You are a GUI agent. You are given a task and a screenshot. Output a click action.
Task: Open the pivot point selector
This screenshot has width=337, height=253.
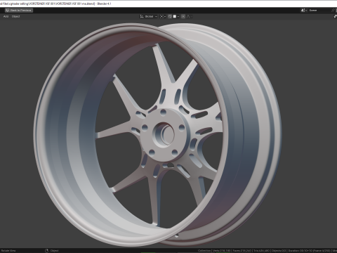tap(163, 16)
